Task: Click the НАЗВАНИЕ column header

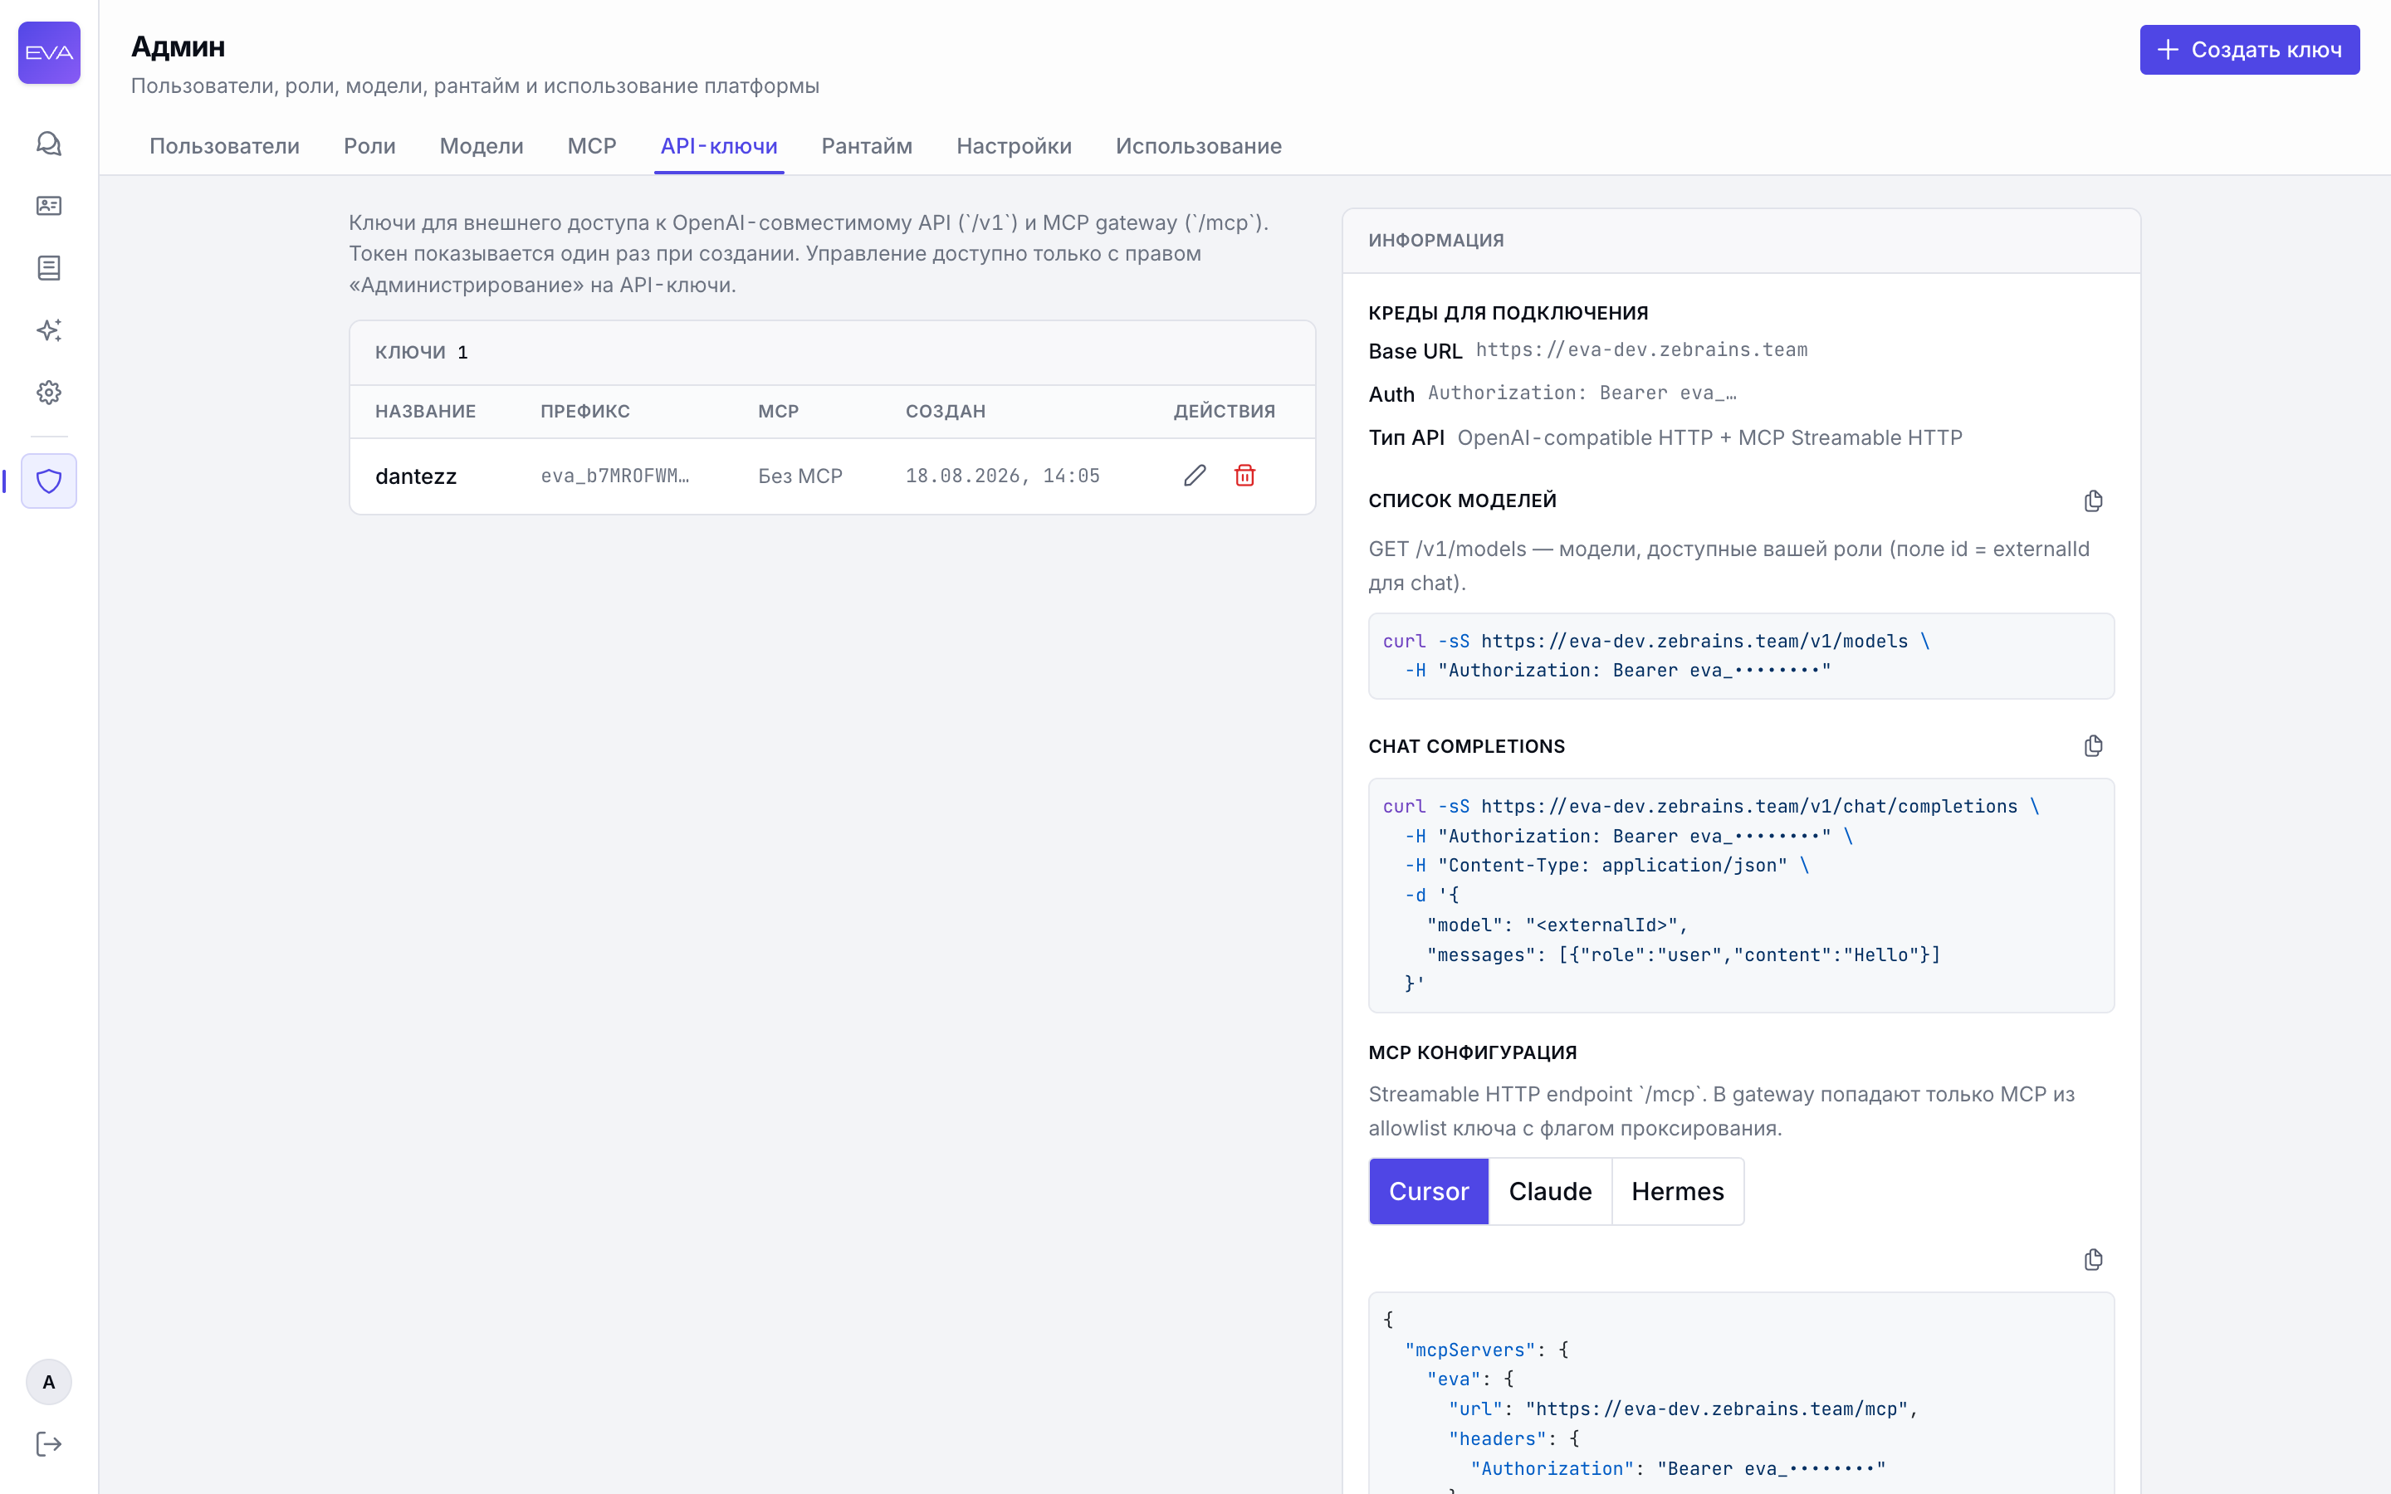Action: 426,411
